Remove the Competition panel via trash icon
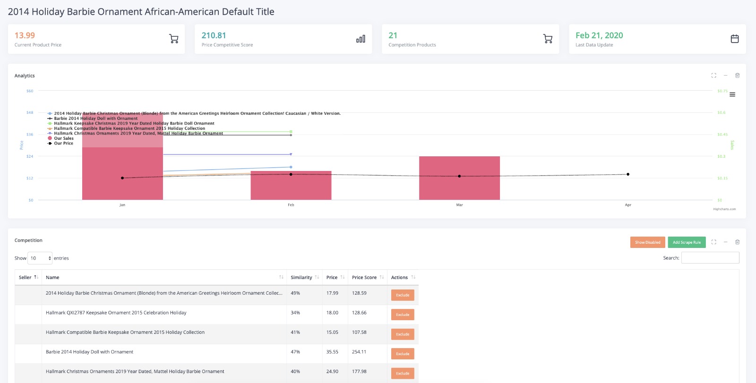The image size is (756, 383). pyautogui.click(x=737, y=242)
